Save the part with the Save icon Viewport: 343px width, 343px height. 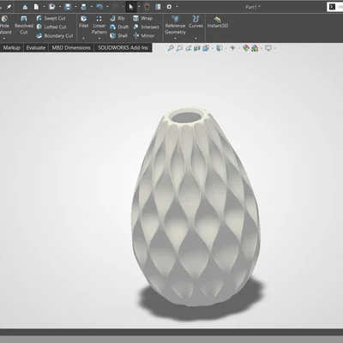[68, 7]
